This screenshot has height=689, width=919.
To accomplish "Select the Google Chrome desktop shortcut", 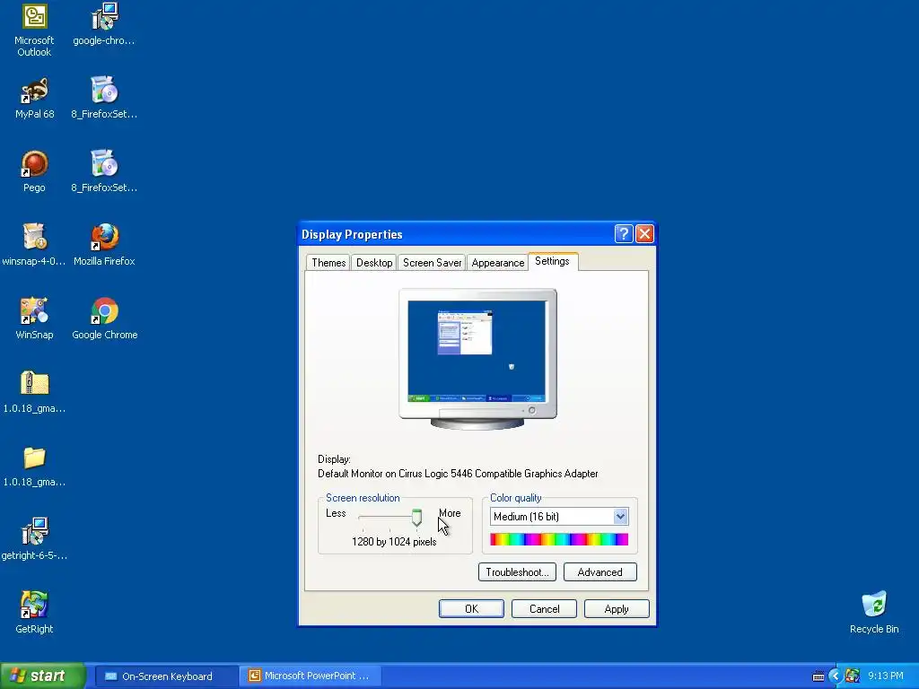I will [x=104, y=318].
